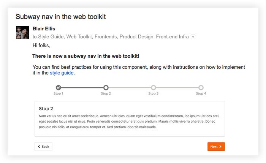Screen dimensions: 266x163
Task: Select the Stop 4 label
Action: coord(201,93)
